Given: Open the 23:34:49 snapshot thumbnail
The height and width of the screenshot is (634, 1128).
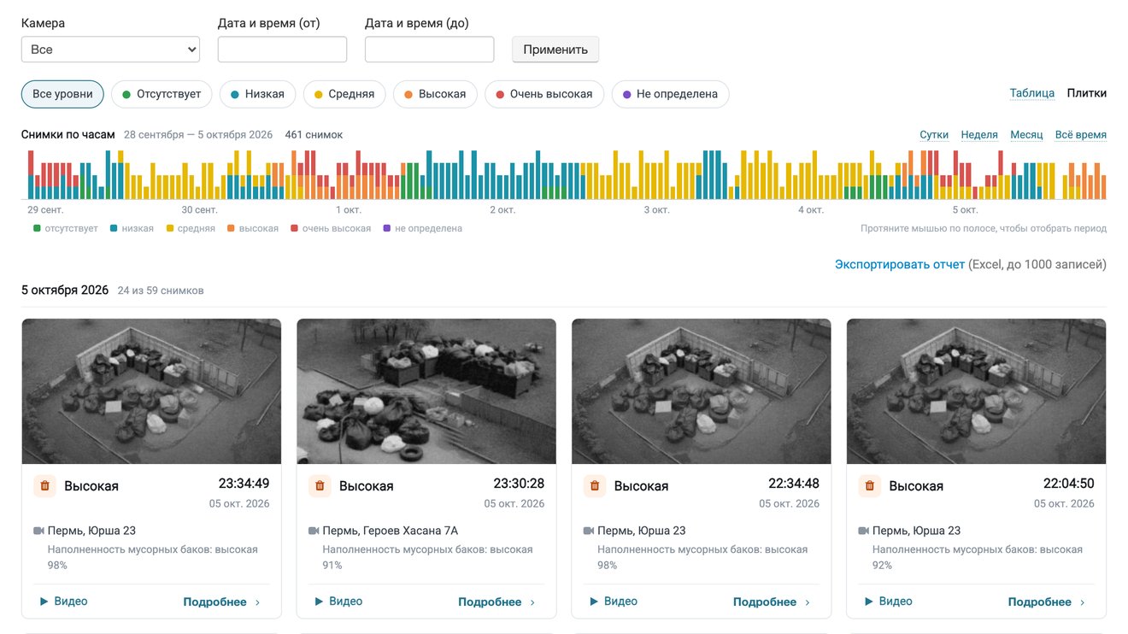Looking at the screenshot, I should (151, 391).
